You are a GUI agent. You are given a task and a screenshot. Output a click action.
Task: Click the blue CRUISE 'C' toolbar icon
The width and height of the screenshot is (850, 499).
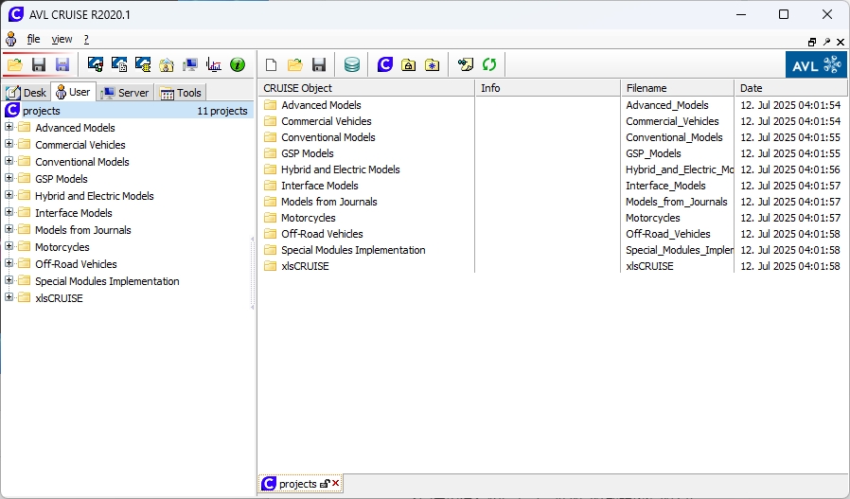pyautogui.click(x=385, y=65)
